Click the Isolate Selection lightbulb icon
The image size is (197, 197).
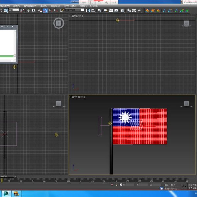pos(112,185)
